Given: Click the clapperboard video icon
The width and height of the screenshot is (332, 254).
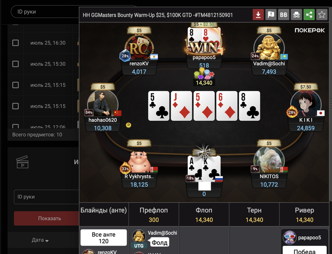Looking at the screenshot, I should tap(22, 162).
